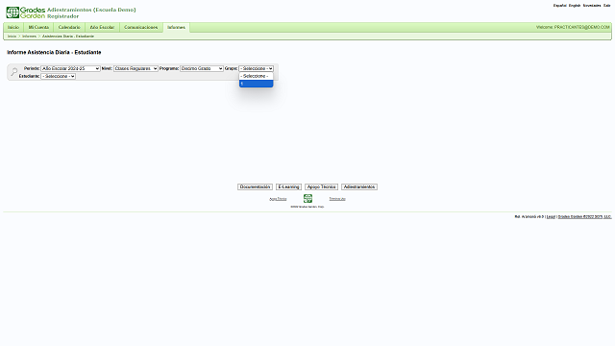Open the Estudiante dropdown
Screen dimensions: 615x346
click(58, 76)
